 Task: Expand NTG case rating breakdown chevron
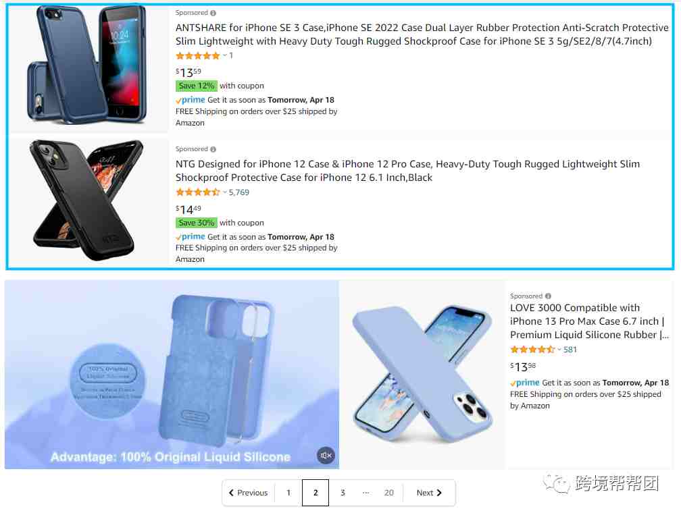click(225, 192)
